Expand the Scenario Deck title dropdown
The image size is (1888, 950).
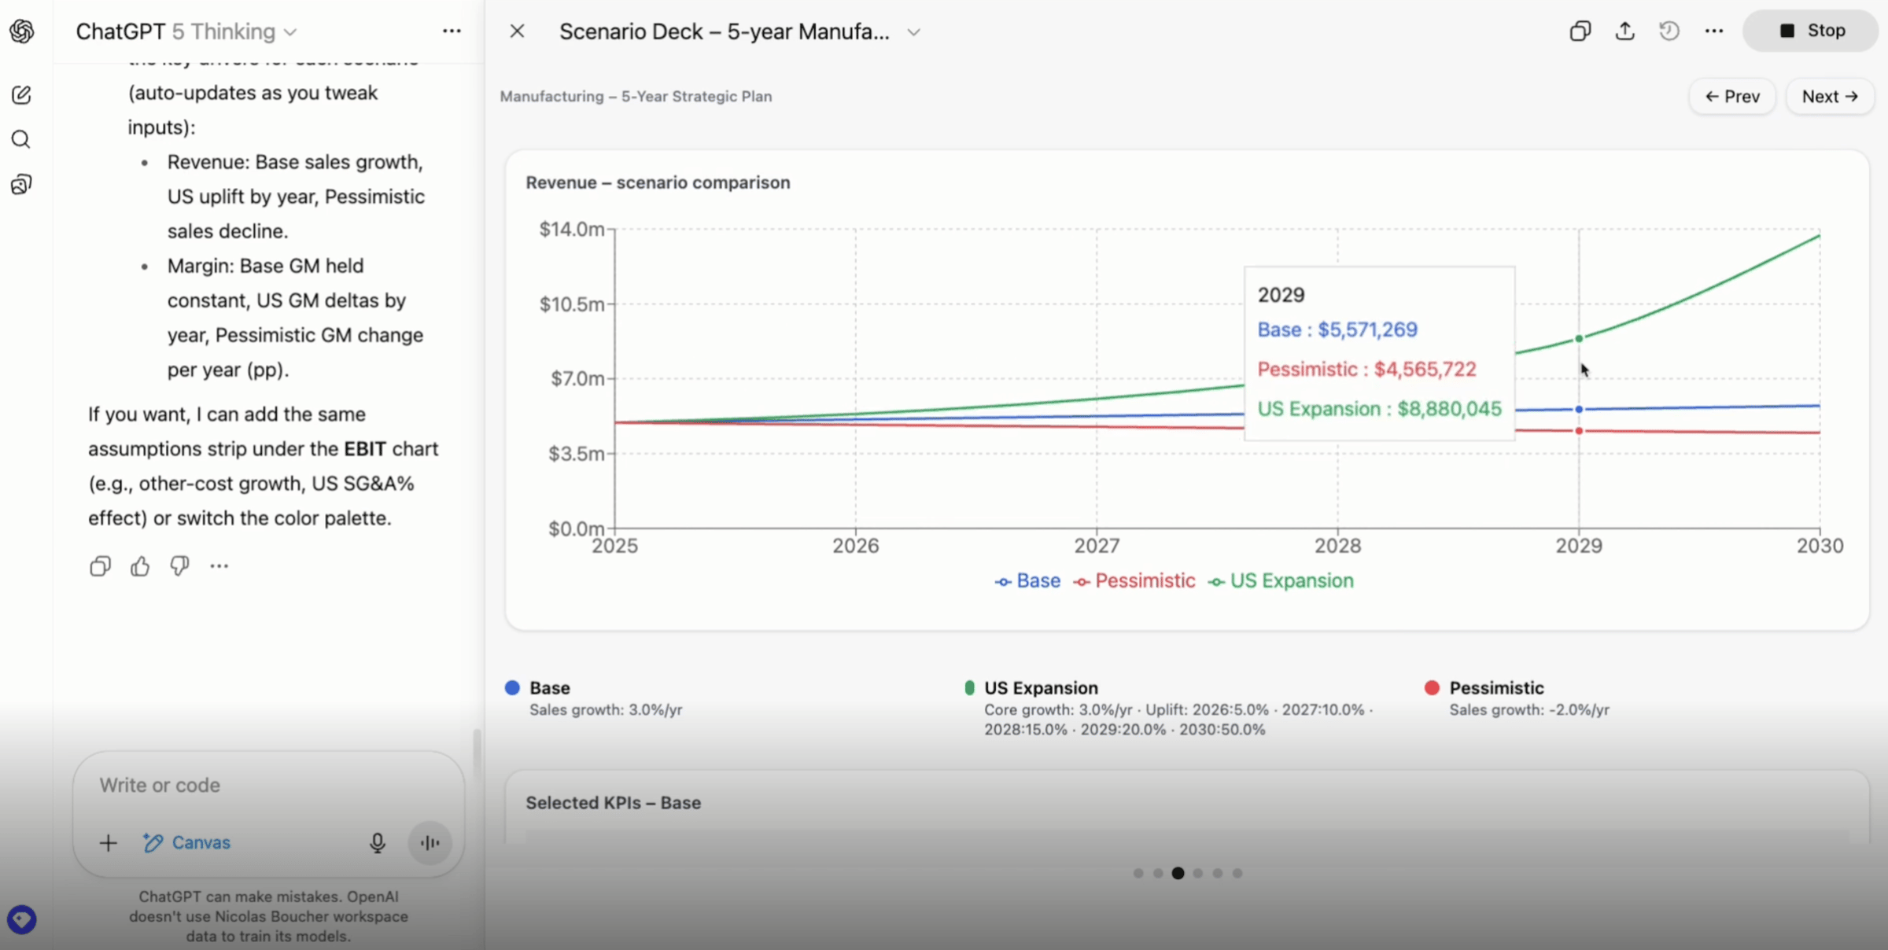tap(913, 32)
